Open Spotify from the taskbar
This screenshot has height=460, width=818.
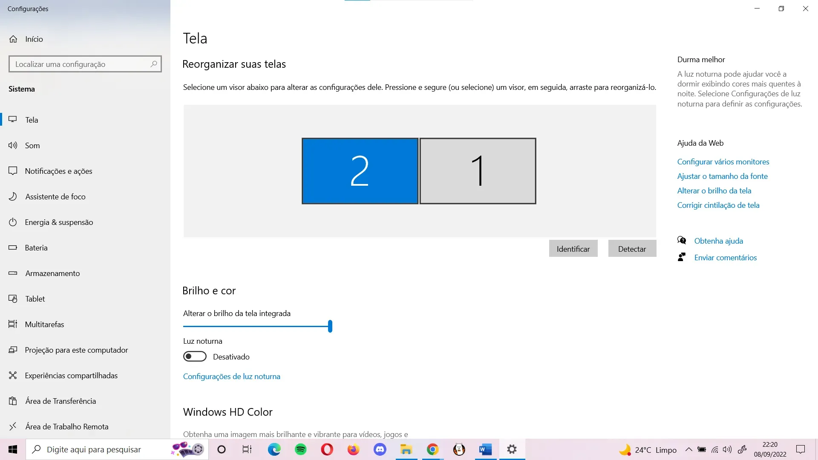pos(301,449)
